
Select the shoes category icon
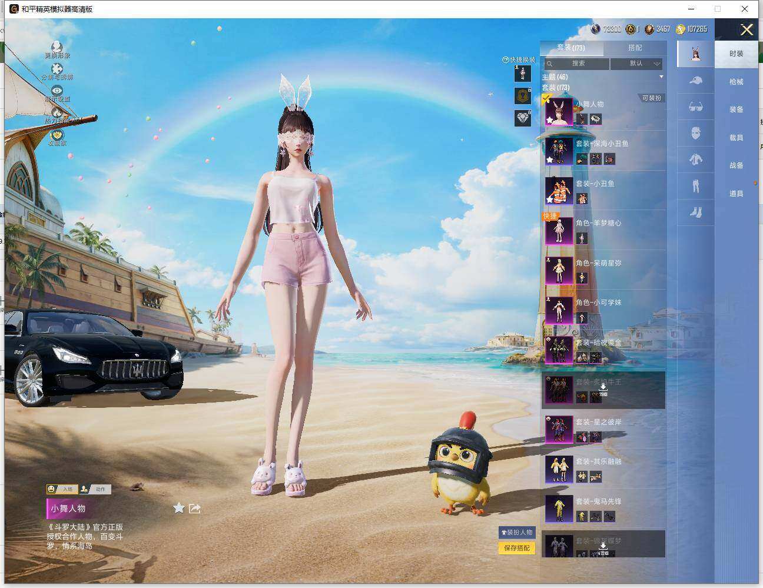click(x=695, y=212)
